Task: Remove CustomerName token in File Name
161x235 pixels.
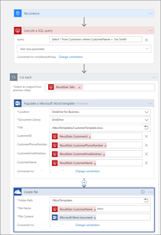Action: (95, 210)
